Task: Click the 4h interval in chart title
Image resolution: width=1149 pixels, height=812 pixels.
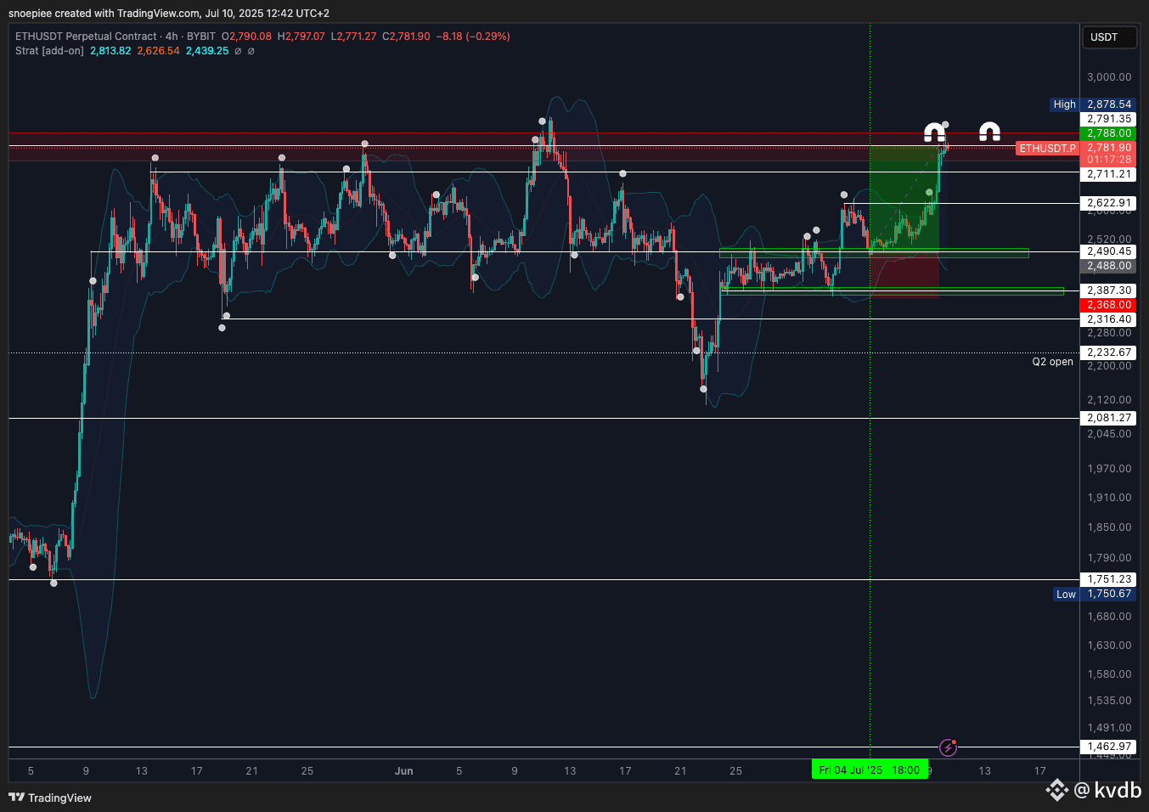Action: [172, 37]
